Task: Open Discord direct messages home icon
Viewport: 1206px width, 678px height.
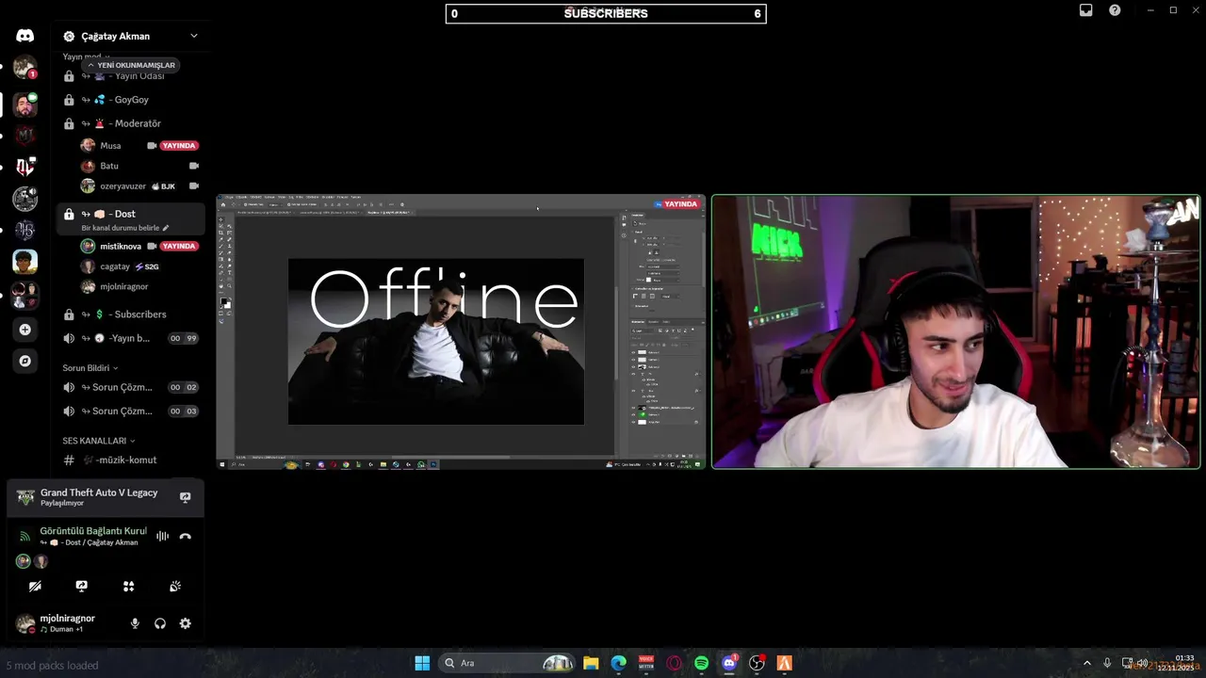Action: pos(25,36)
